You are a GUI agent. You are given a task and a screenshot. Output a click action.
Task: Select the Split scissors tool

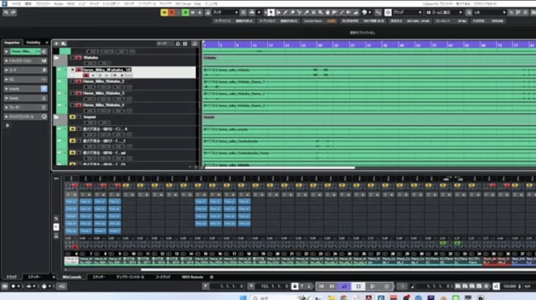[300, 13]
